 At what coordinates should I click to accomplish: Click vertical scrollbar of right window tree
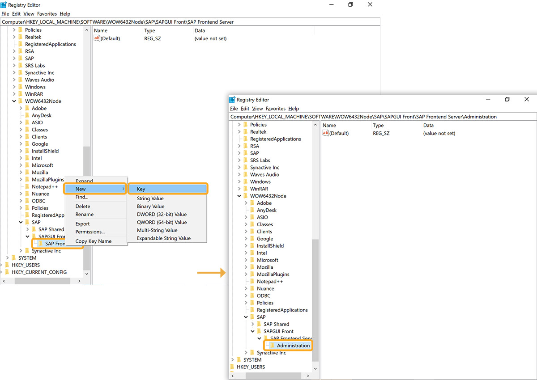[315, 300]
